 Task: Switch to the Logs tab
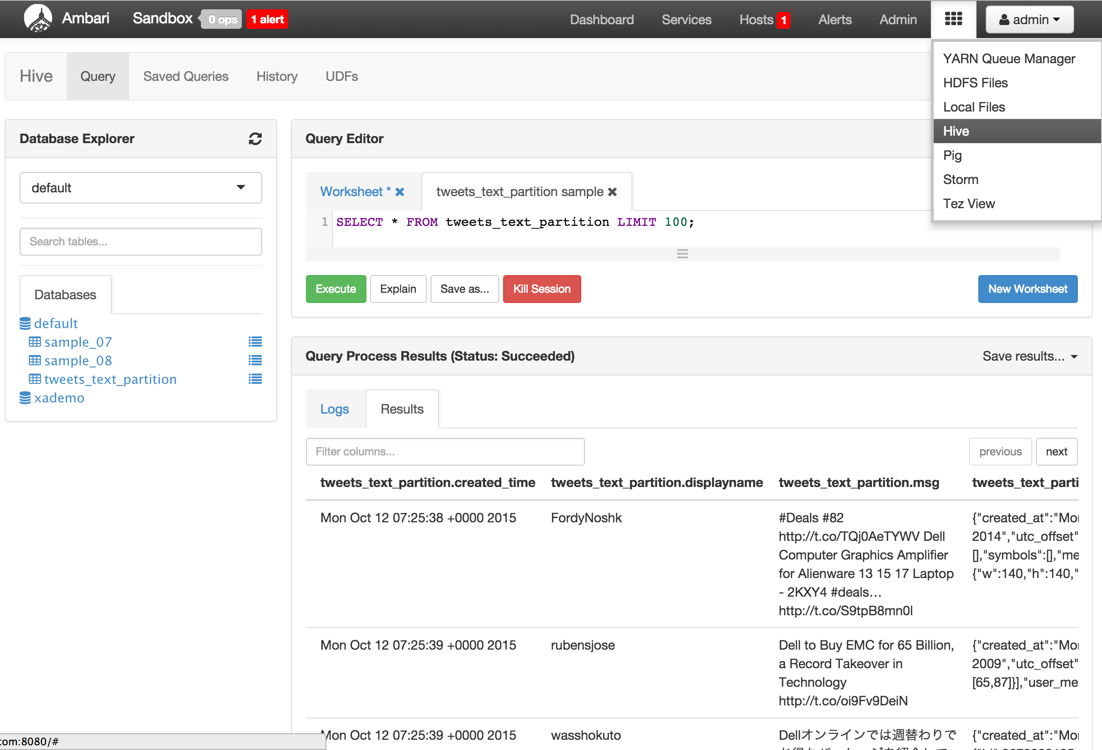[334, 409]
